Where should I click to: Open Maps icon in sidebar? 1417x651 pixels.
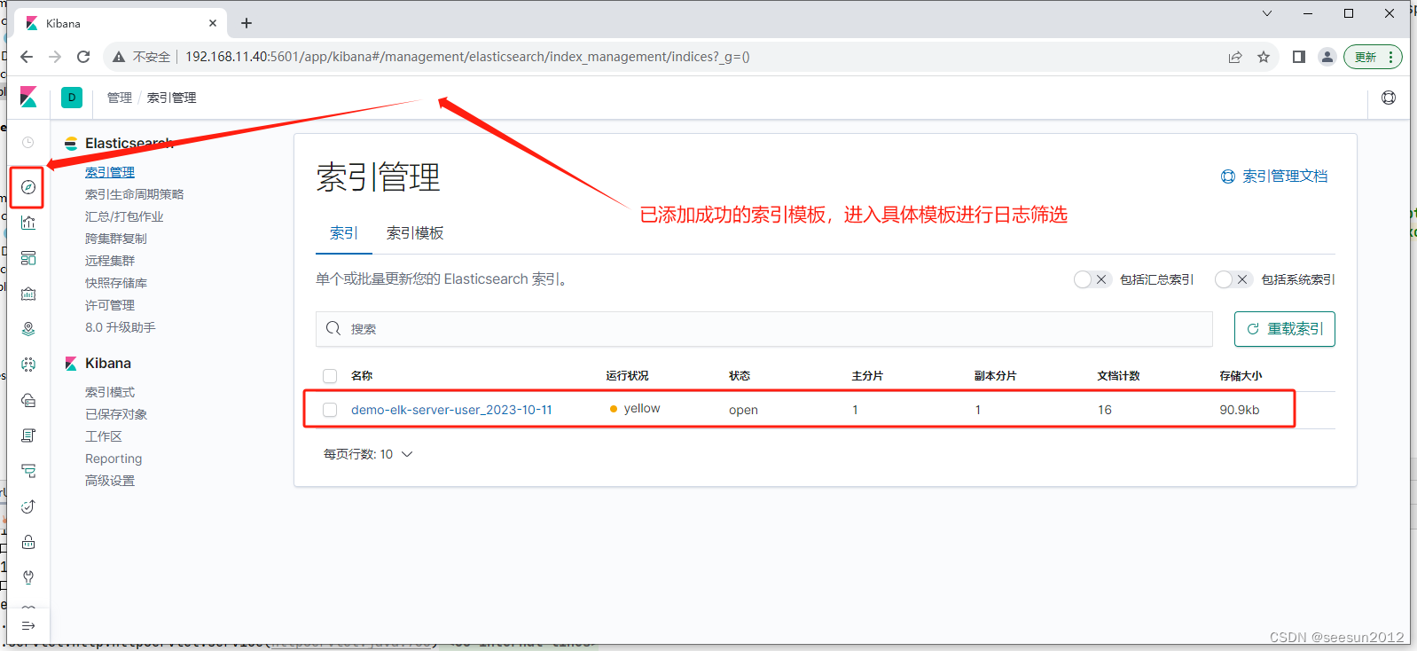[28, 329]
